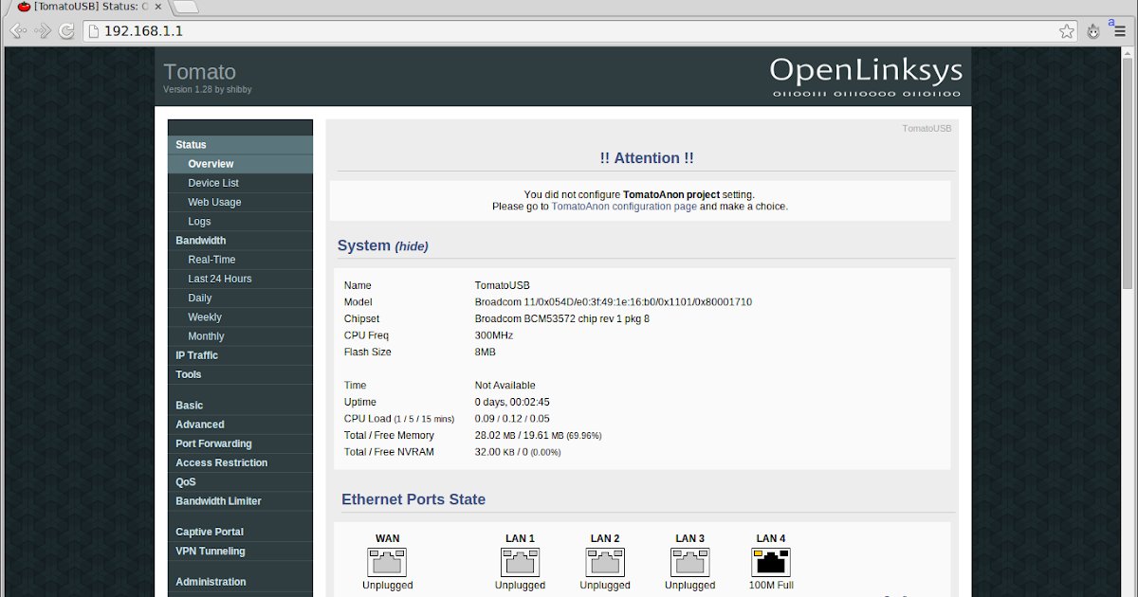1138x597 pixels.
Task: Select the TomatoUSB Status browser tab
Action: (x=90, y=7)
